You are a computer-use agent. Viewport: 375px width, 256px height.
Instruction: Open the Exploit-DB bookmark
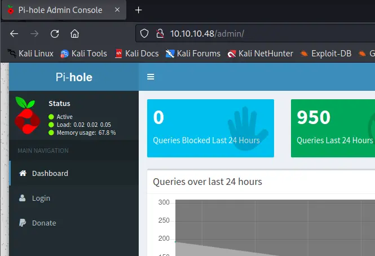(326, 54)
